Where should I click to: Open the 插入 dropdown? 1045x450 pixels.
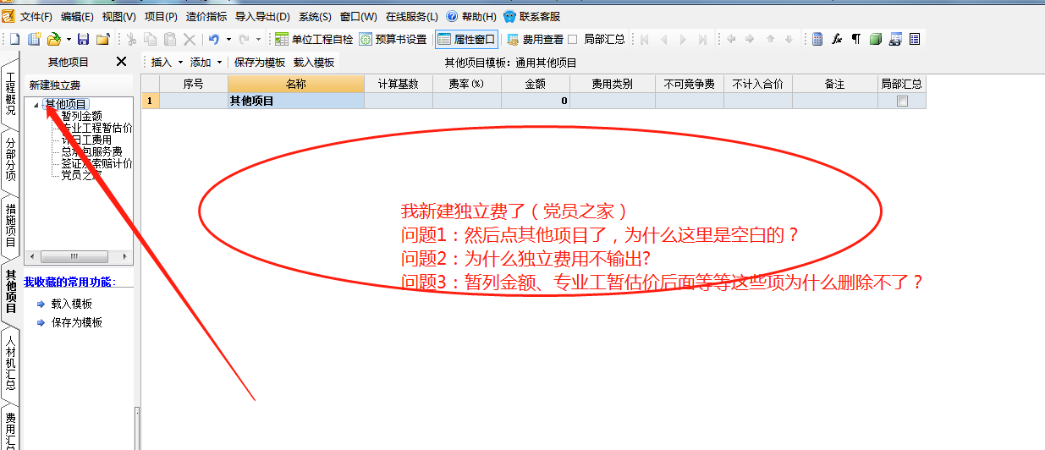(x=167, y=63)
